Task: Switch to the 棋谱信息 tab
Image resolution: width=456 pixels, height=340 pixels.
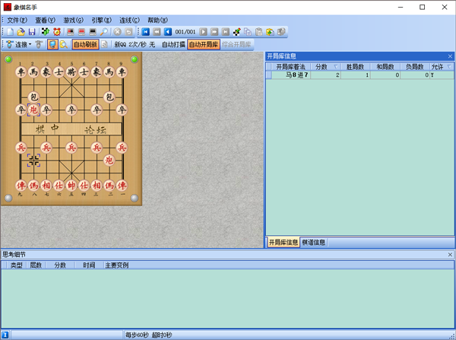Action: point(313,242)
